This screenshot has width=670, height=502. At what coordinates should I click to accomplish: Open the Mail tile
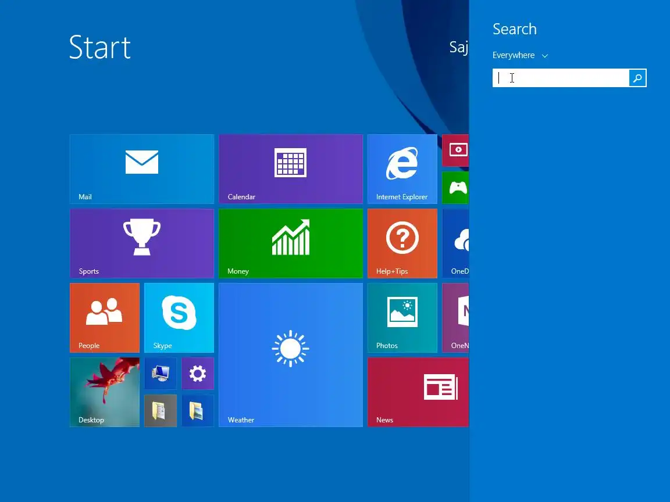[142, 169]
